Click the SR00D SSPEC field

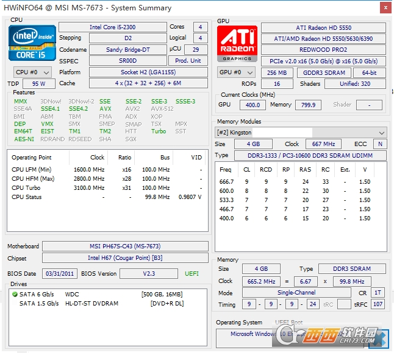coord(128,61)
